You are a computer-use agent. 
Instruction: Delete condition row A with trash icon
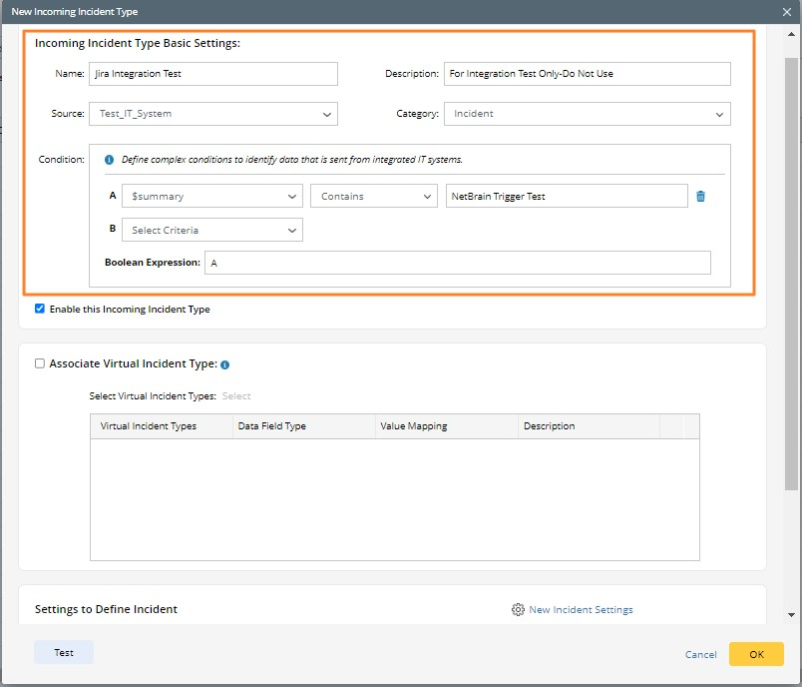700,197
